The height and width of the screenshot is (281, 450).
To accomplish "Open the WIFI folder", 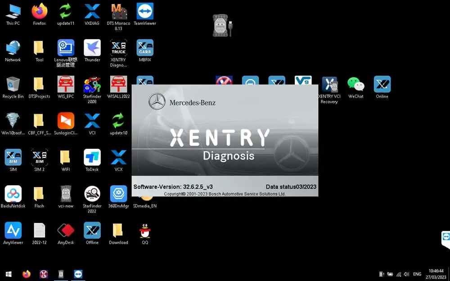I will point(66,161).
